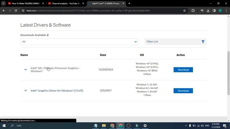Click the 2/5/2021 date cell

point(106,91)
